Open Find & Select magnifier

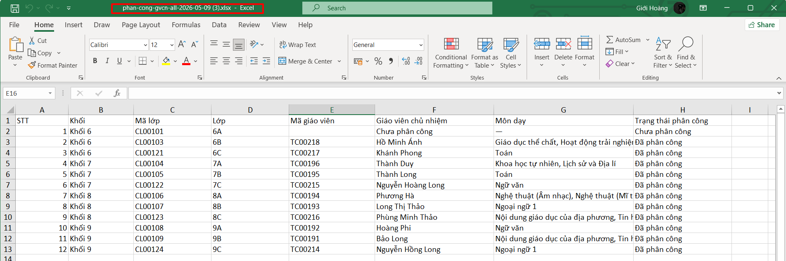[x=686, y=53]
